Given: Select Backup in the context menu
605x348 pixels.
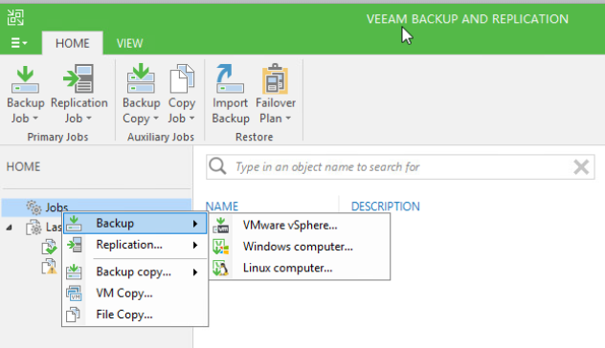Looking at the screenshot, I should coord(135,224).
